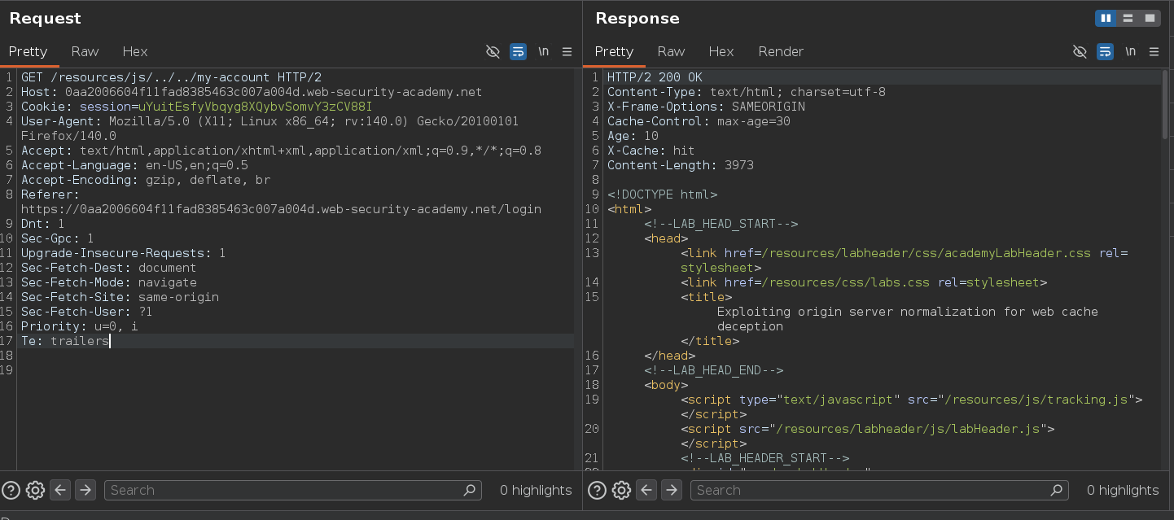Select side-by-side layout icon
Viewport: 1174px width, 520px height.
(x=1106, y=18)
